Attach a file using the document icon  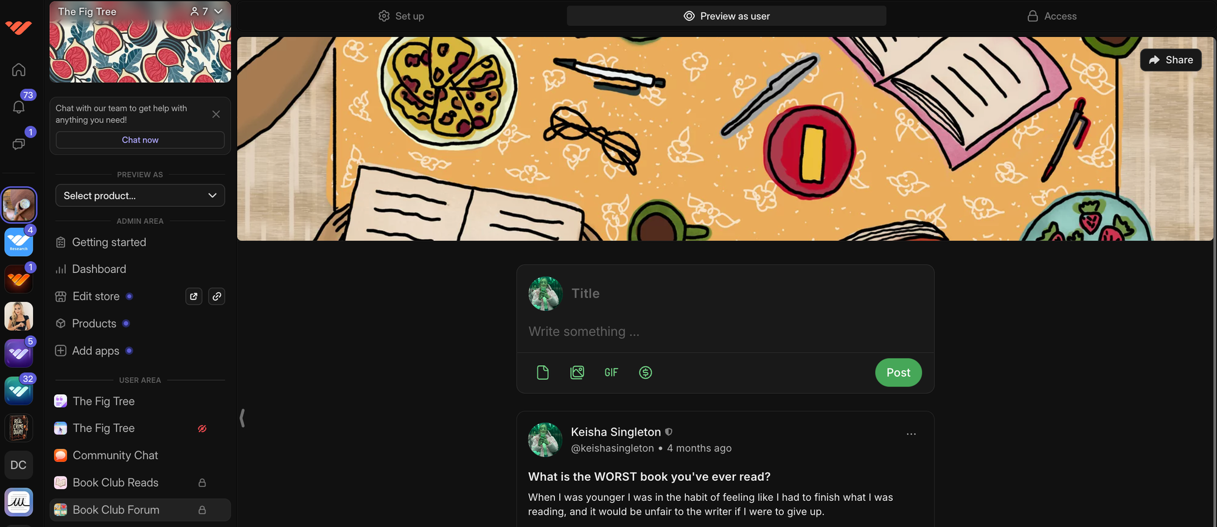click(x=543, y=372)
